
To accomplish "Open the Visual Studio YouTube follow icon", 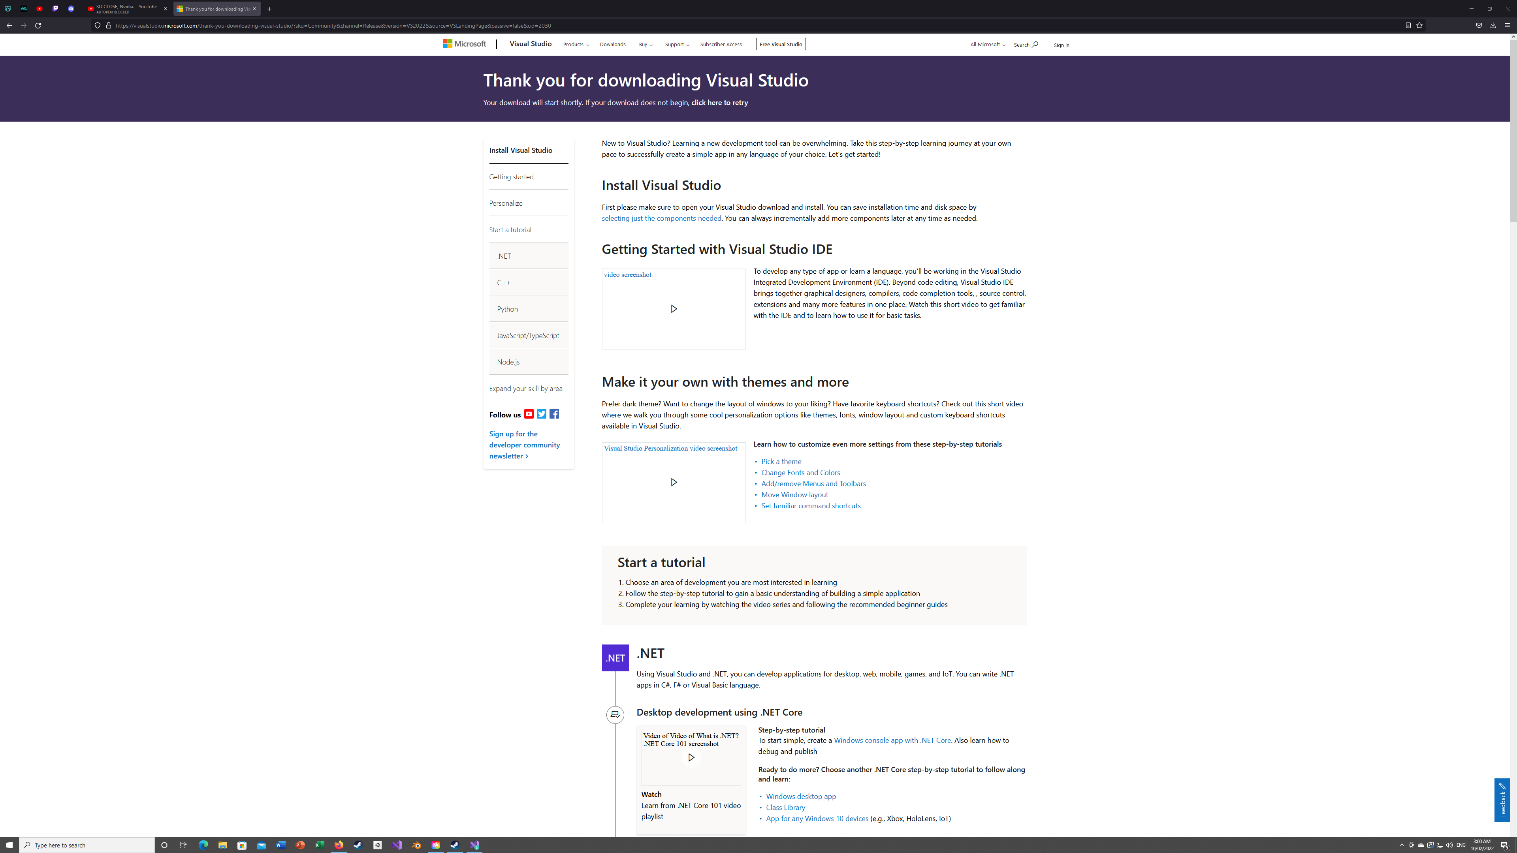I will pyautogui.click(x=529, y=414).
